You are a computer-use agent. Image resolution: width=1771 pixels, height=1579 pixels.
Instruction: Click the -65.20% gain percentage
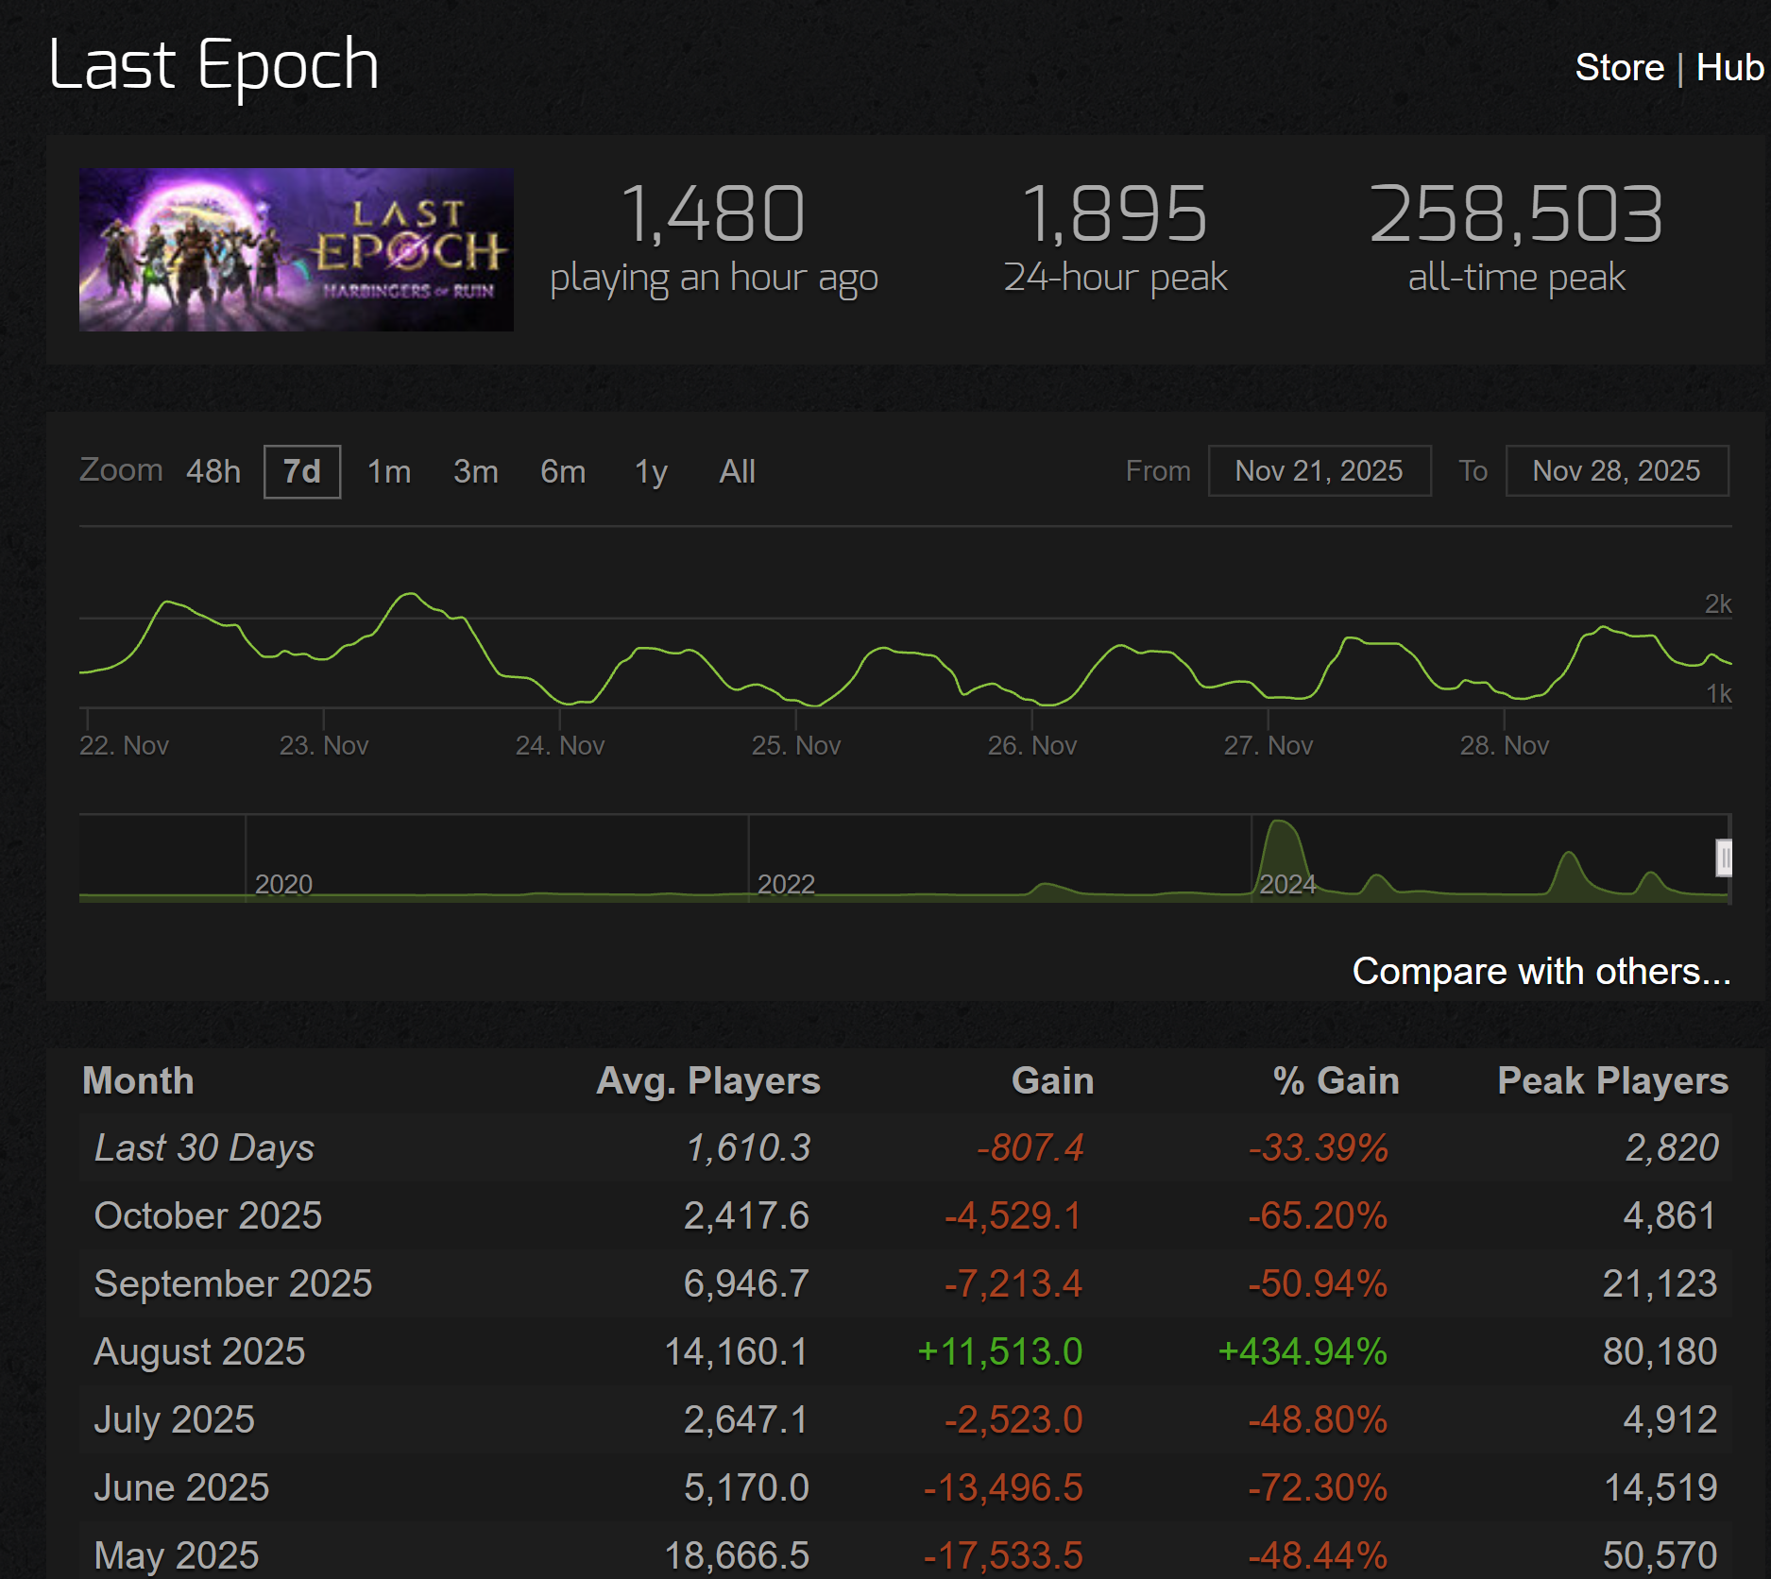1319,1215
